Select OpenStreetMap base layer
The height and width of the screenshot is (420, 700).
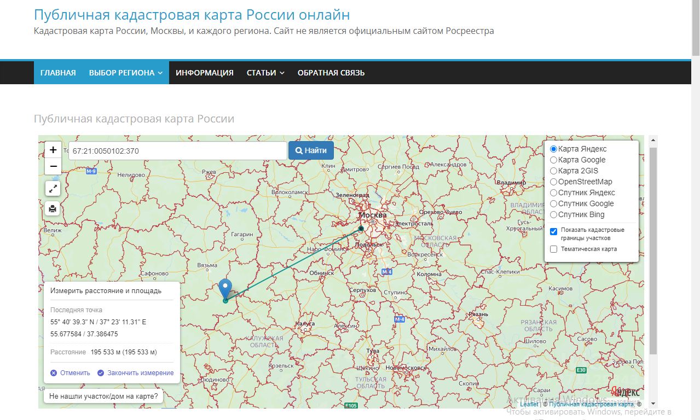click(553, 182)
